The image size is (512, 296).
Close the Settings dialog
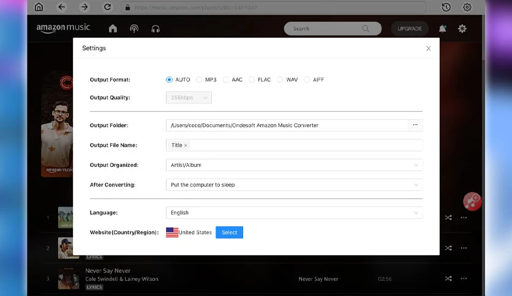pos(429,48)
